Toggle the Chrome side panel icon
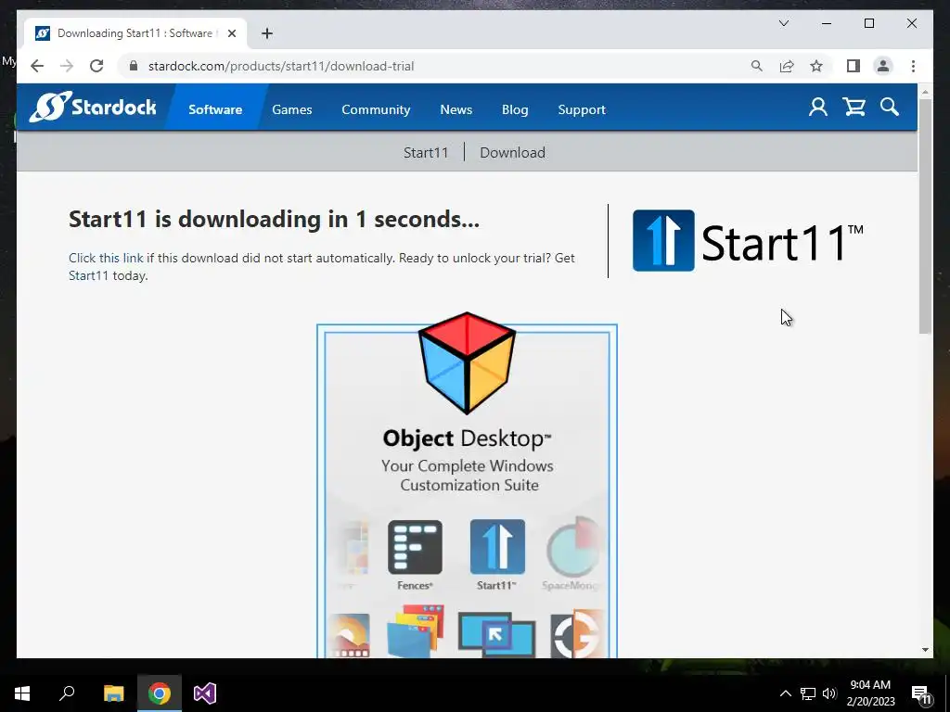 (854, 66)
